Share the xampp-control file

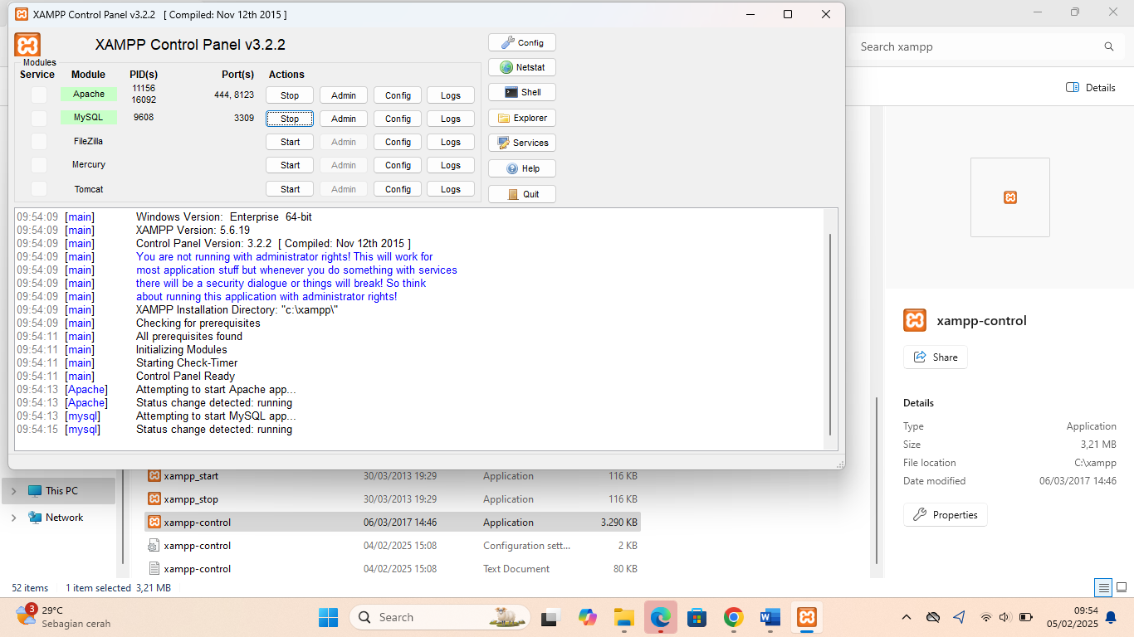pos(936,357)
